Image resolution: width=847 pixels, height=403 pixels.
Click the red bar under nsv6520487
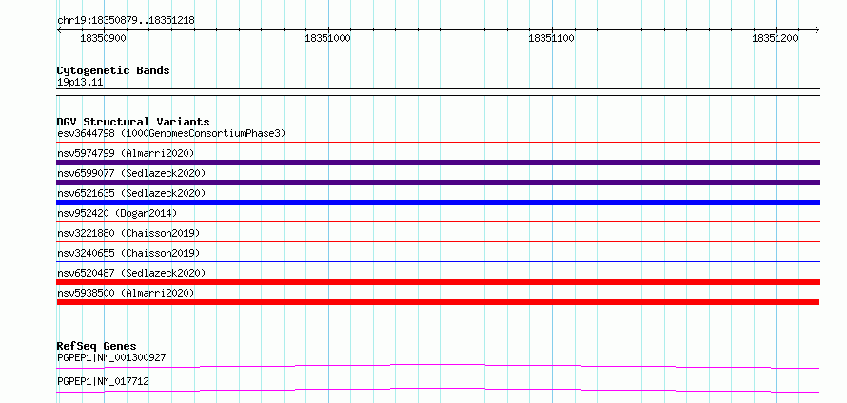click(x=438, y=282)
